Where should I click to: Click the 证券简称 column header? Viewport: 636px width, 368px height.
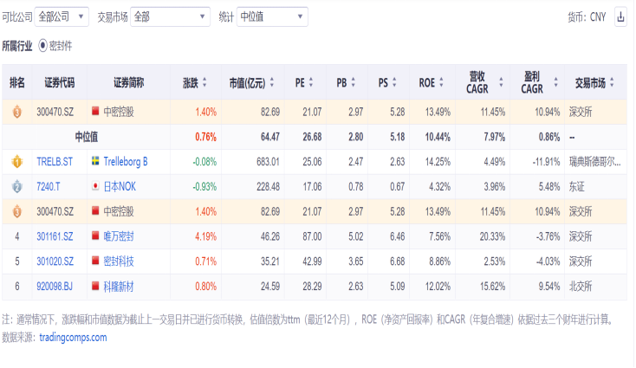pos(128,82)
